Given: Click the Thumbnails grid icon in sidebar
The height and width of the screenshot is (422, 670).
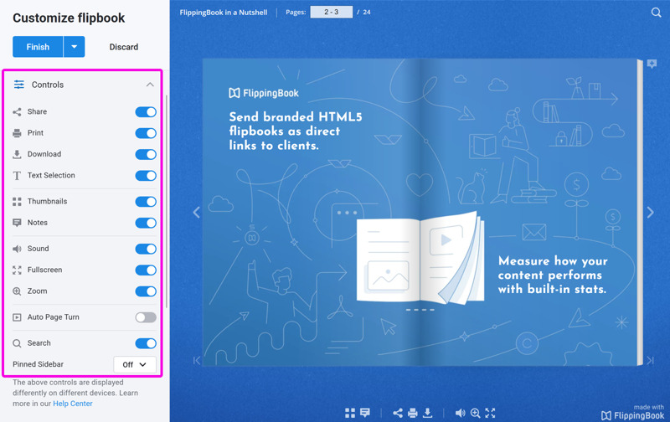Looking at the screenshot, I should 17,202.
